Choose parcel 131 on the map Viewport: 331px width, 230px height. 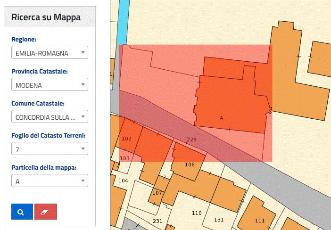(219, 220)
